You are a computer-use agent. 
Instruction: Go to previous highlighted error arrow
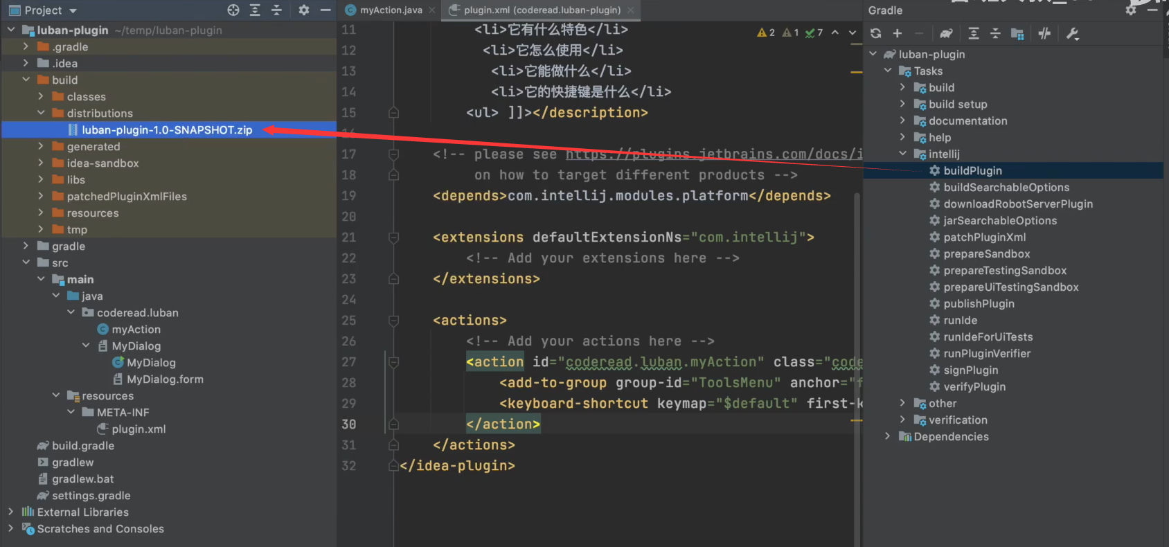(x=835, y=33)
